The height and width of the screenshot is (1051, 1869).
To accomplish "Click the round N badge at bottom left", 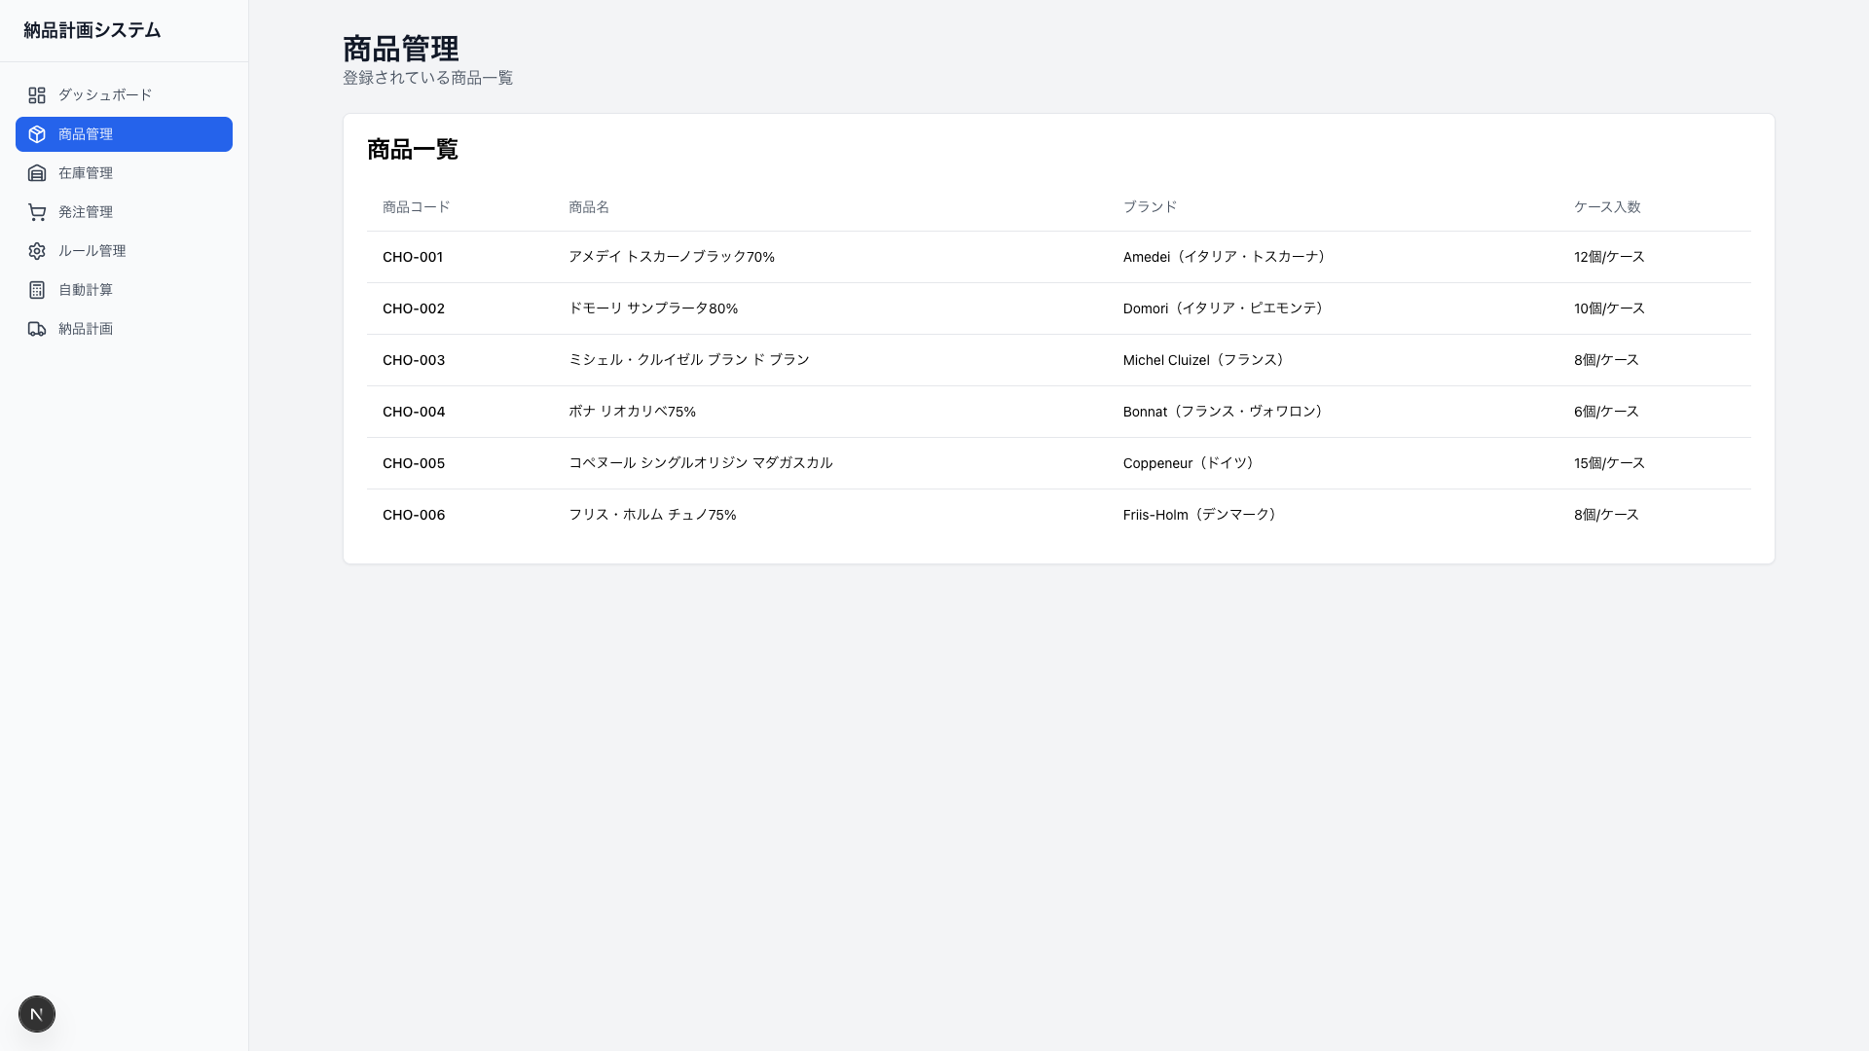I will 37,1014.
